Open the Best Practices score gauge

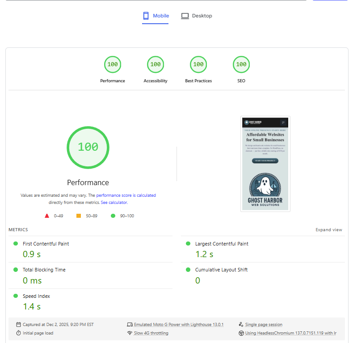pos(198,65)
